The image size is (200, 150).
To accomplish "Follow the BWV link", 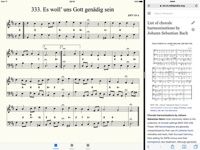I will [x=180, y=123].
